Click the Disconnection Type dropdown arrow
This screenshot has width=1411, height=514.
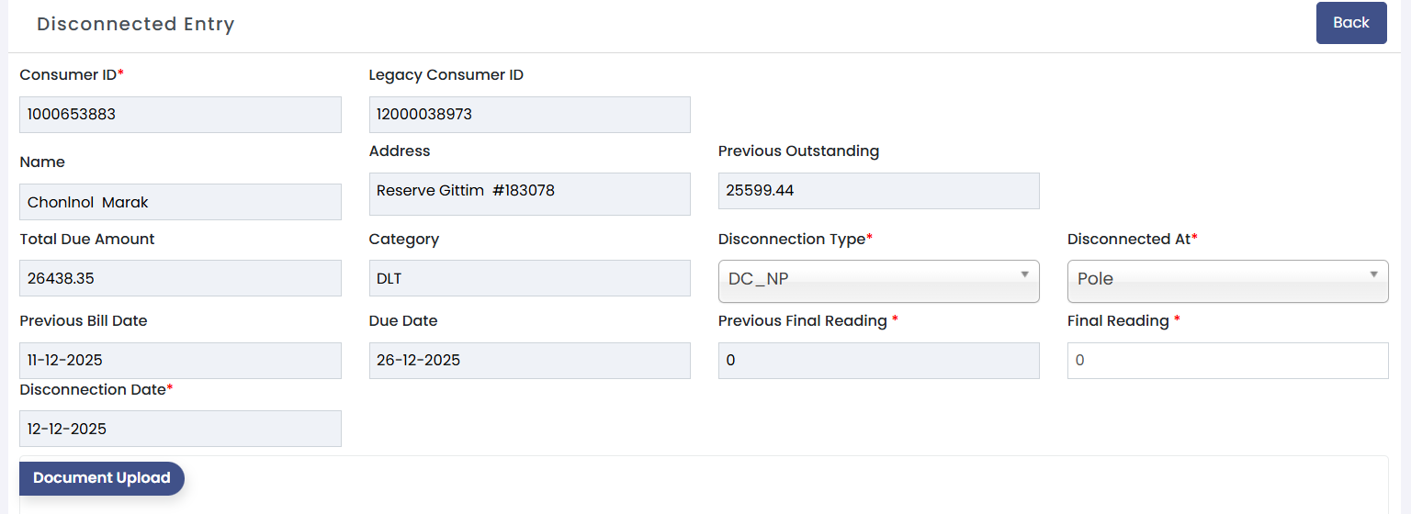1024,274
